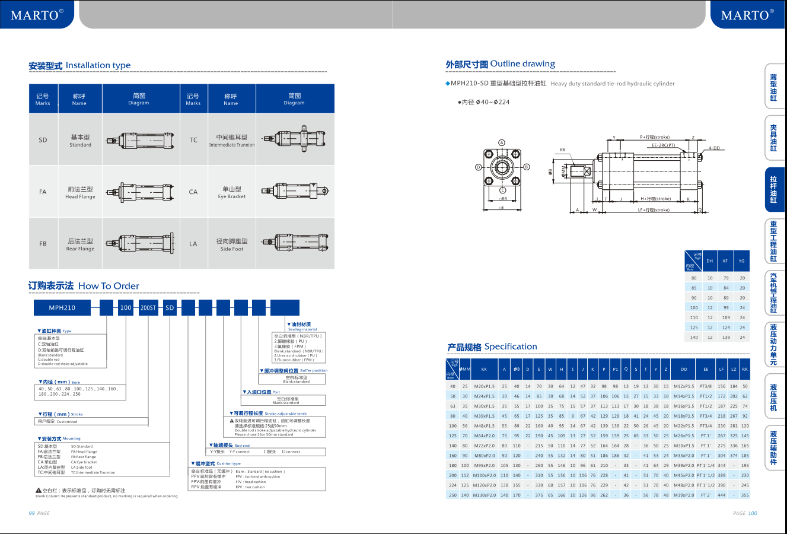This screenshot has height=534, width=787.
Task: Click the 99 PAGE footer number
Action: pos(39,513)
